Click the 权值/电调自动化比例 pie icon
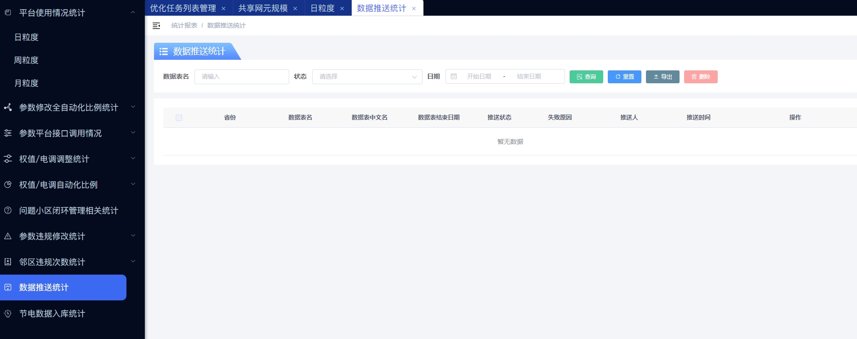This screenshot has width=857, height=339. click(x=8, y=184)
